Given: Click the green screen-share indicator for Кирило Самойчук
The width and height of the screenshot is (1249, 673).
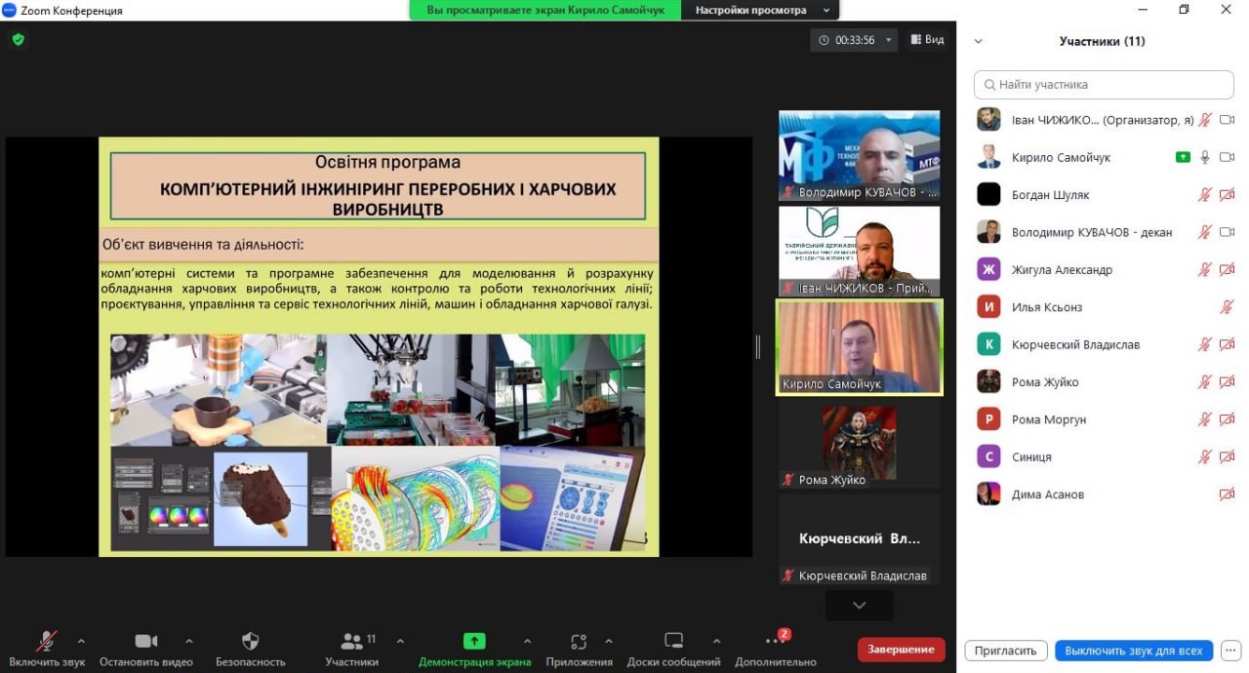Looking at the screenshot, I should 1183,157.
